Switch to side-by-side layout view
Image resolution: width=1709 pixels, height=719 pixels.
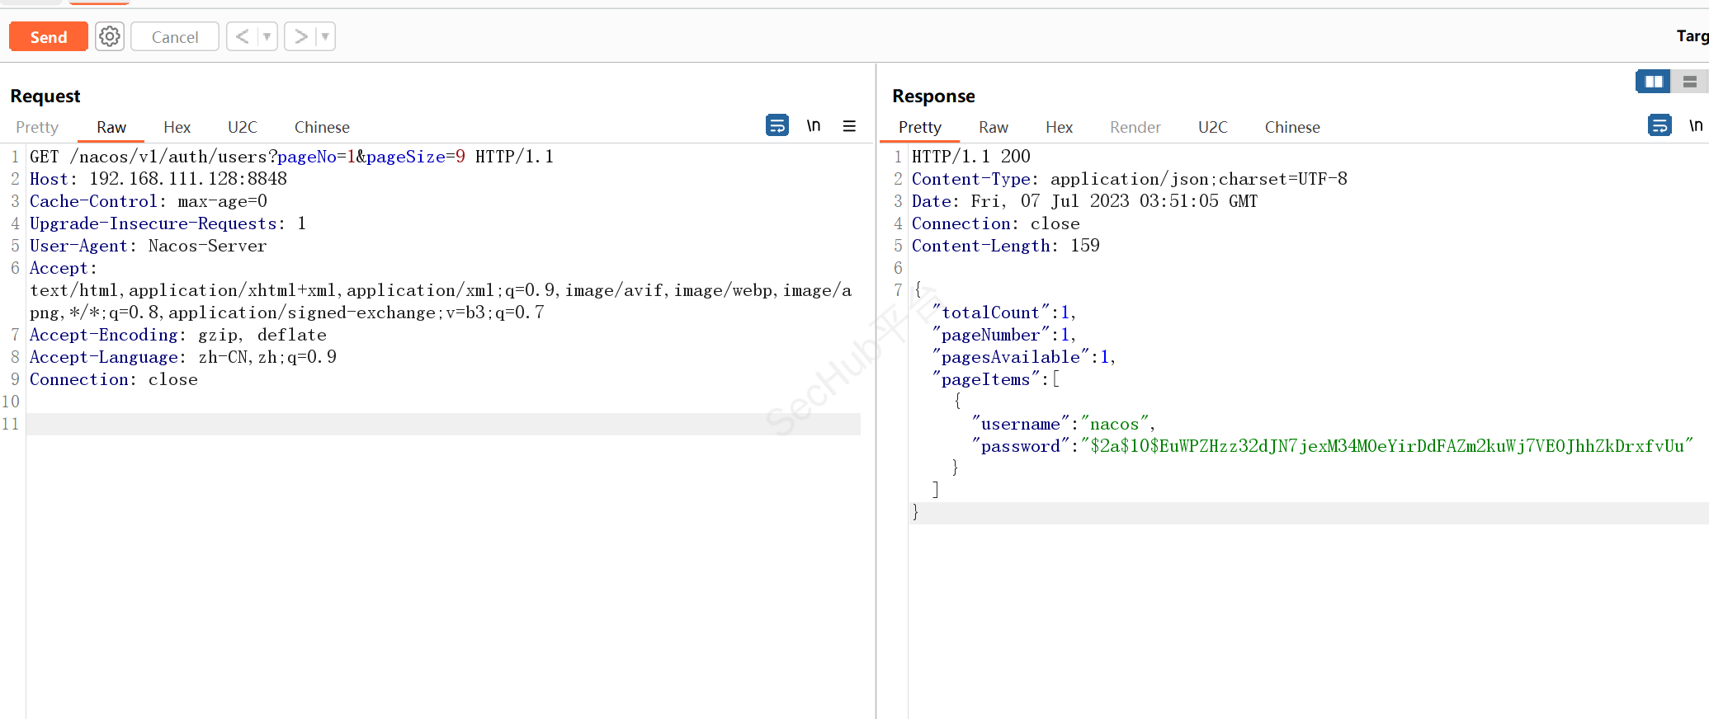coord(1653,82)
